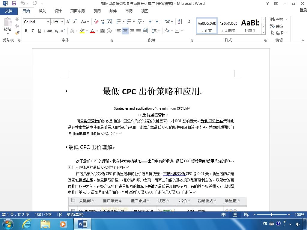Screen dimensions: 307x230
Task: Adjust the zoom slider handle
Action: coord(272,214)
